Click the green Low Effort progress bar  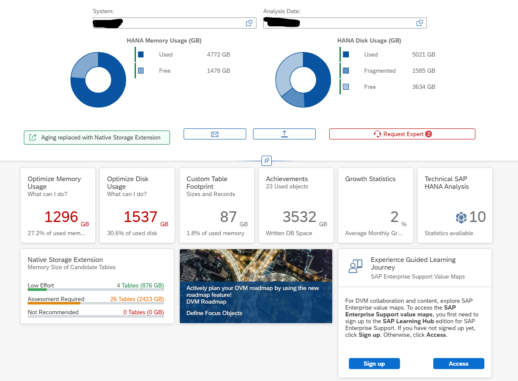coord(37,290)
